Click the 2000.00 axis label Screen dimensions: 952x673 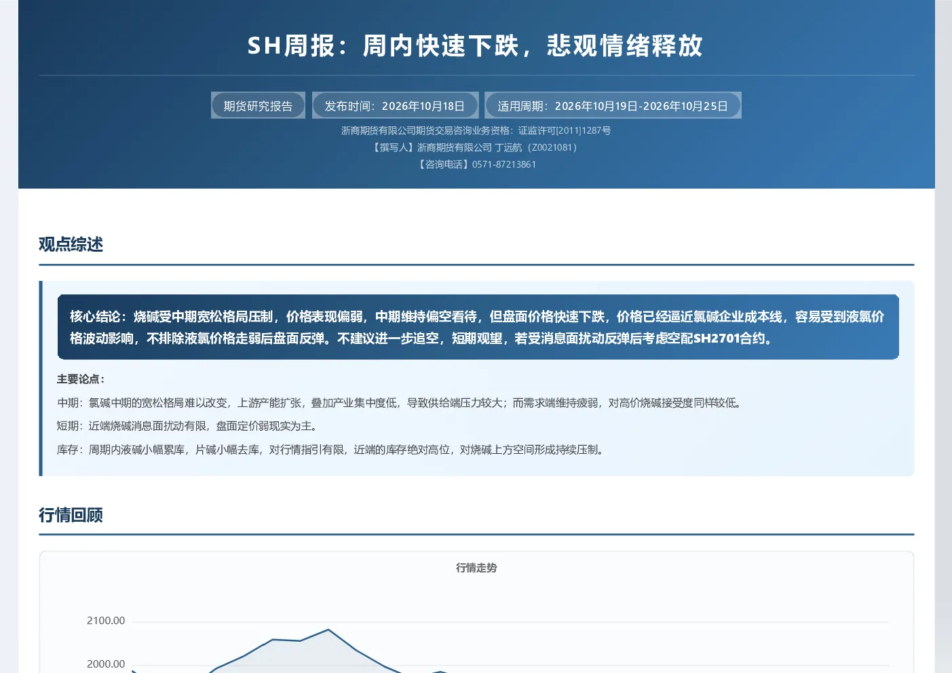pyautogui.click(x=106, y=664)
